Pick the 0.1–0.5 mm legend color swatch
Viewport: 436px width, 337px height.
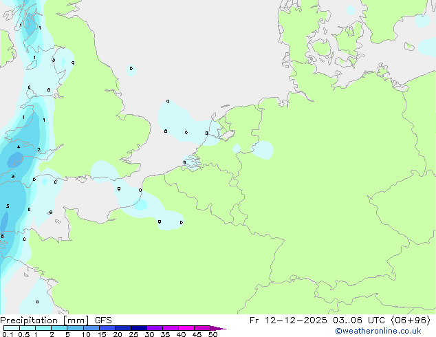coord(12,328)
